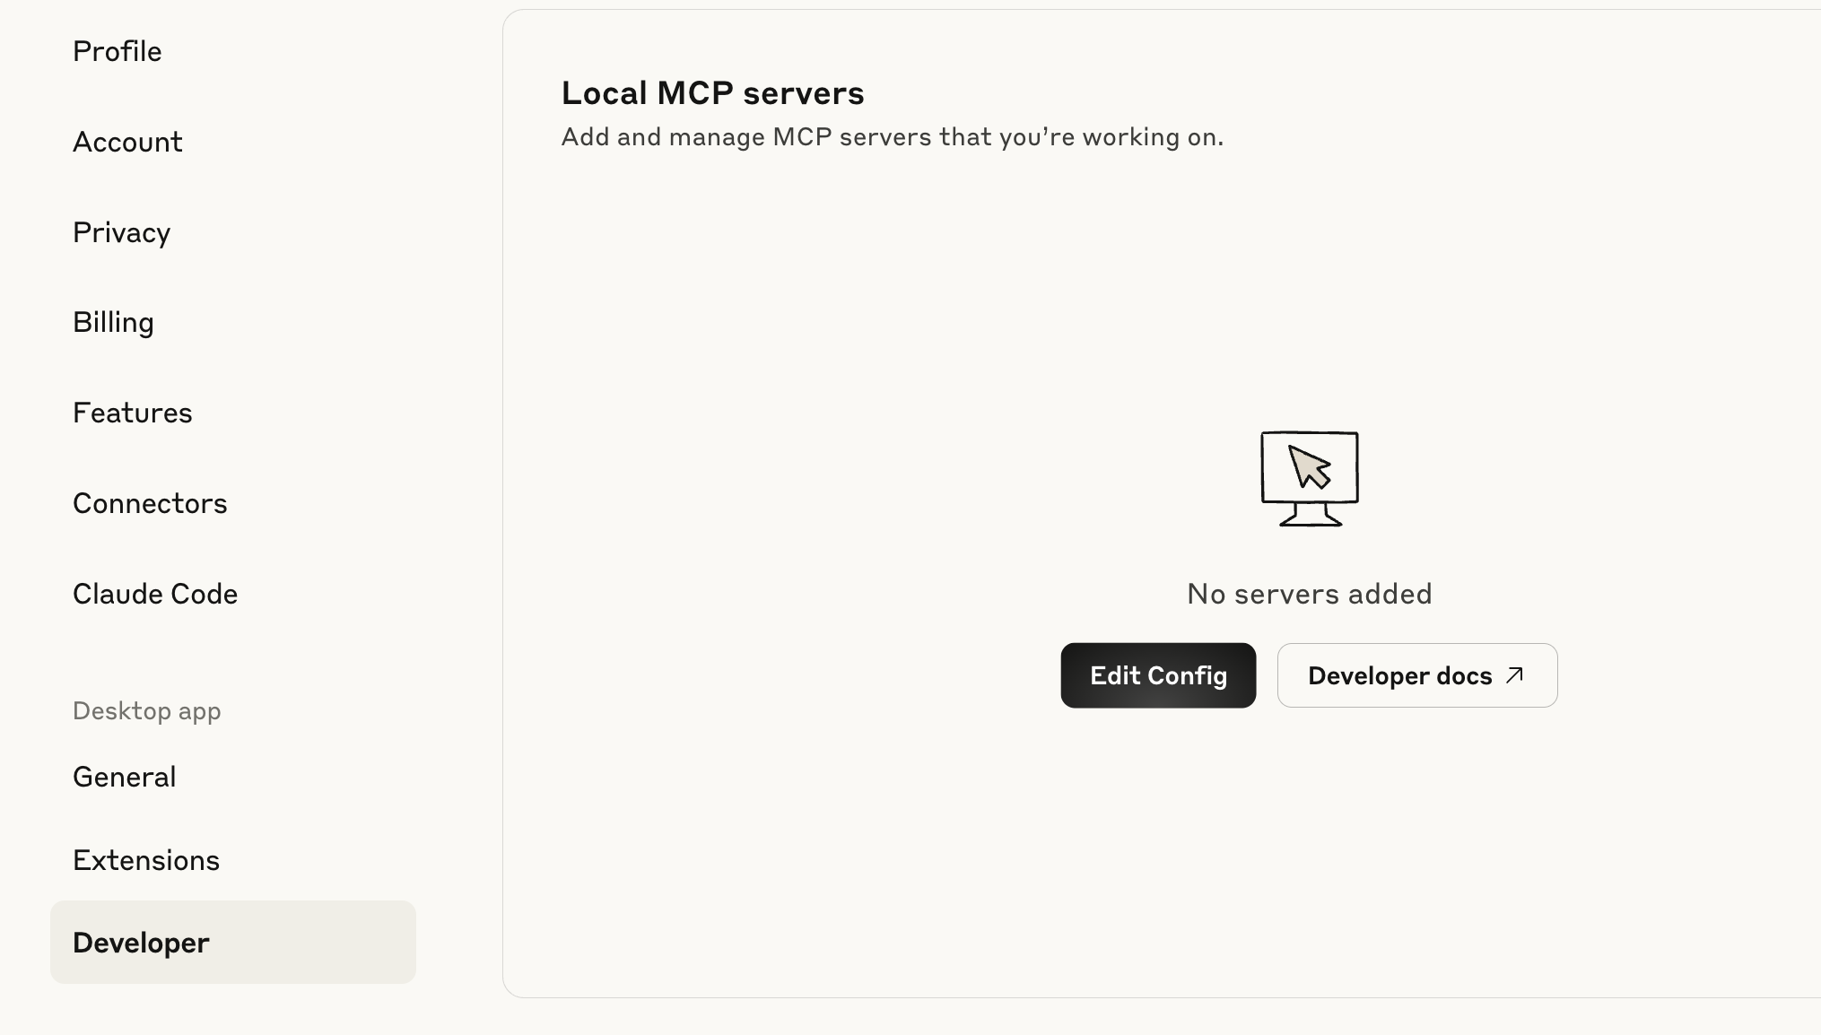Open the Profile settings page

click(118, 52)
